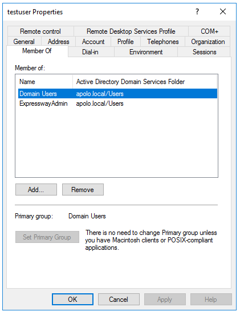Click the Help button

[211, 300]
